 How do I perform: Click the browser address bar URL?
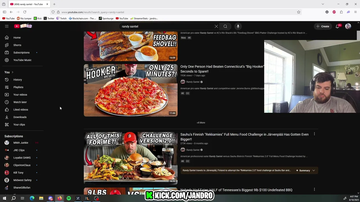pos(93,12)
